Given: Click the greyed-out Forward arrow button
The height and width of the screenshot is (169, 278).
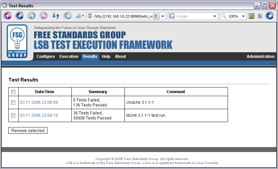Looking at the screenshot, I should coord(32,16).
